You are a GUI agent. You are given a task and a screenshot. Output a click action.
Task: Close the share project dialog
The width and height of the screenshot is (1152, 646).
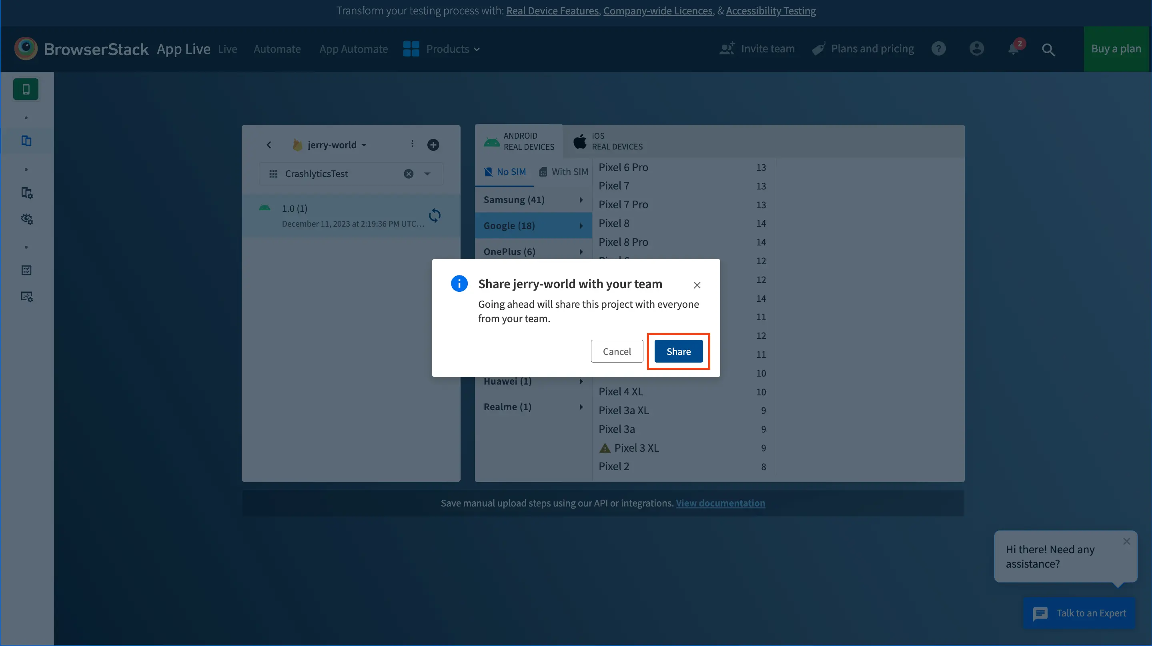(697, 285)
